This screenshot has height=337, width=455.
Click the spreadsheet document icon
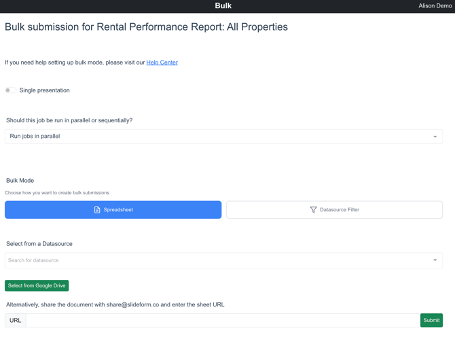pos(97,210)
